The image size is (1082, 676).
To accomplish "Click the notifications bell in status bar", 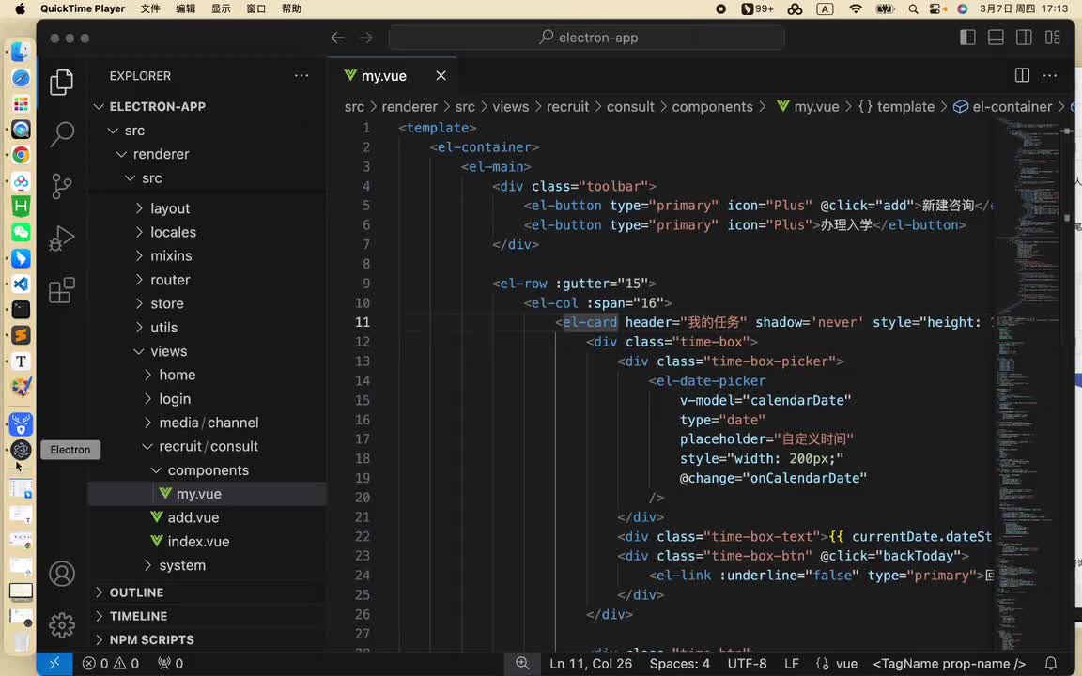I will 1050,664.
